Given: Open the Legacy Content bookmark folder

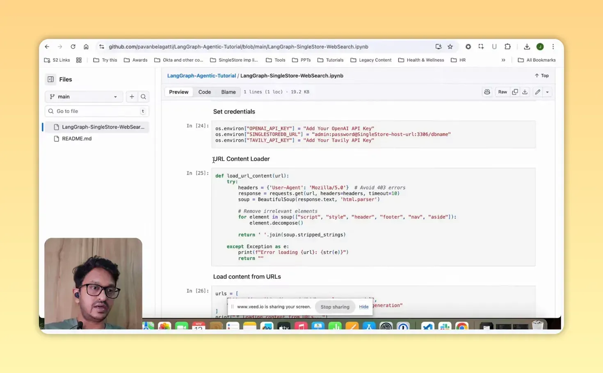Looking at the screenshot, I should tap(371, 60).
